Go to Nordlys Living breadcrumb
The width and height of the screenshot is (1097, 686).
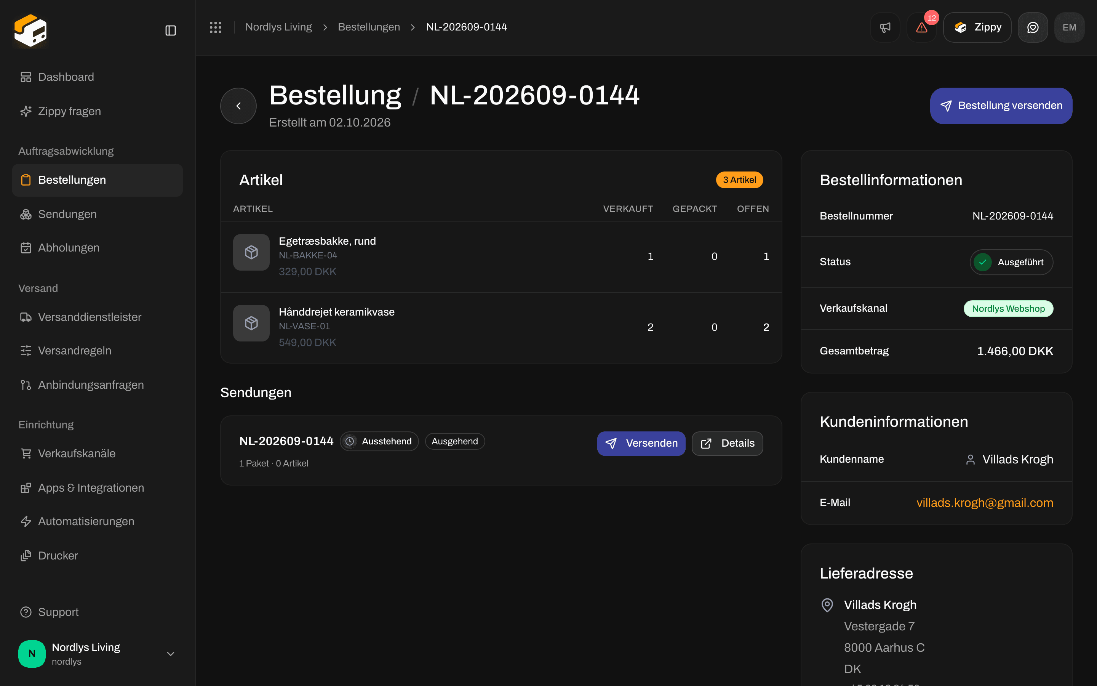278,27
